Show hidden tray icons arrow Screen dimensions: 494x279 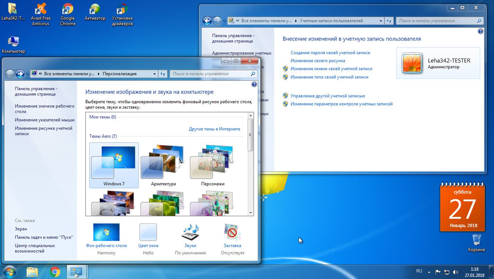429,272
